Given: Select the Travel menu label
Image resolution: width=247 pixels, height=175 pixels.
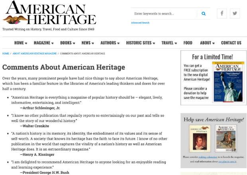Looking at the screenshot, I should [167, 43].
